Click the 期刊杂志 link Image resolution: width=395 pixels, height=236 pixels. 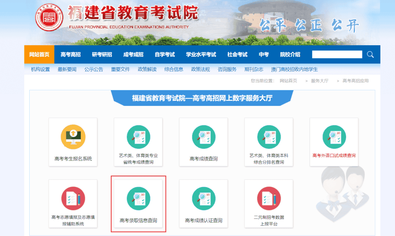point(254,69)
